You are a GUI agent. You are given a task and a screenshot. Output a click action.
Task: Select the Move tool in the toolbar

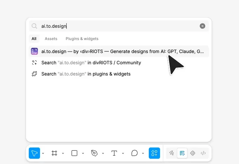34,153
